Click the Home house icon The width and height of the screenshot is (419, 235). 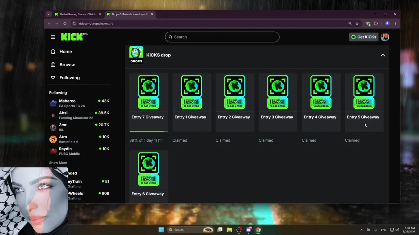click(x=53, y=52)
